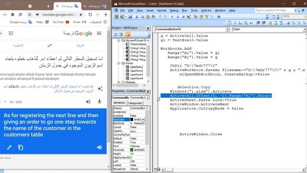Collapse the Forms folder
This screenshot has height=173, width=307.
(x=118, y=63)
